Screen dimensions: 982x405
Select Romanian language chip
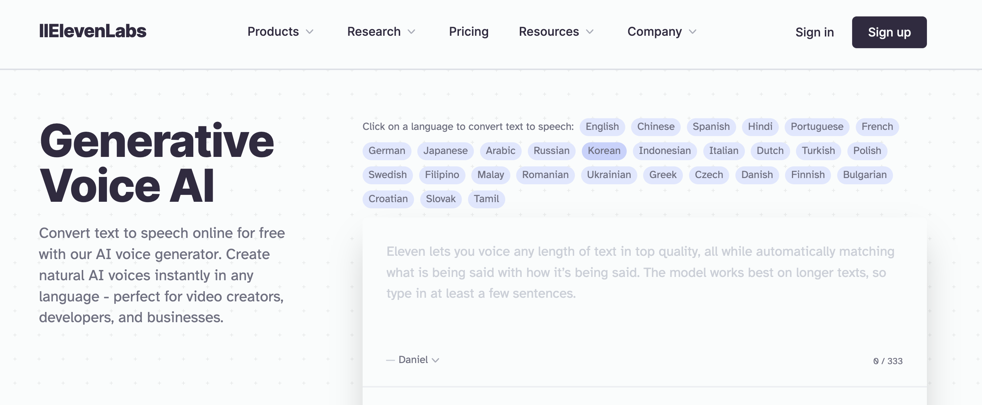(545, 175)
